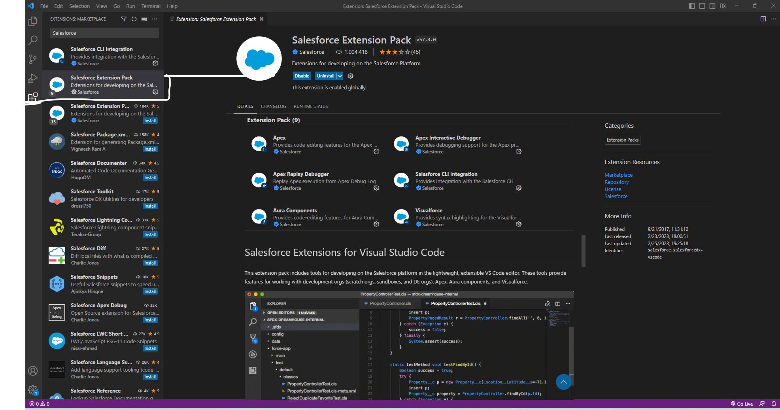Screen dimensions: 780x410
Task: Open manage gear for Apex extension
Action: [376, 151]
